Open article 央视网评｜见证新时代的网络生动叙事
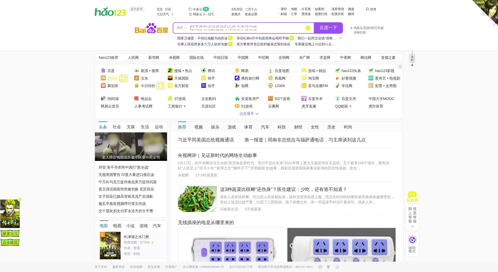This screenshot has width=498, height=272. click(x=217, y=155)
